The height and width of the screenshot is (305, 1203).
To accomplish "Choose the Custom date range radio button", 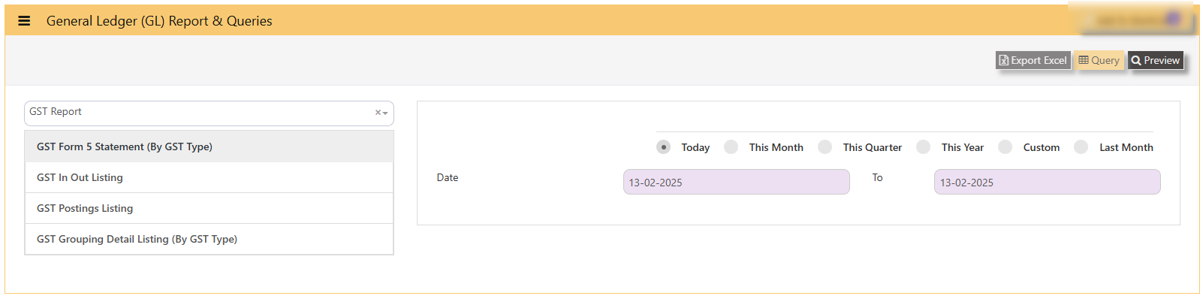I will (x=1005, y=146).
